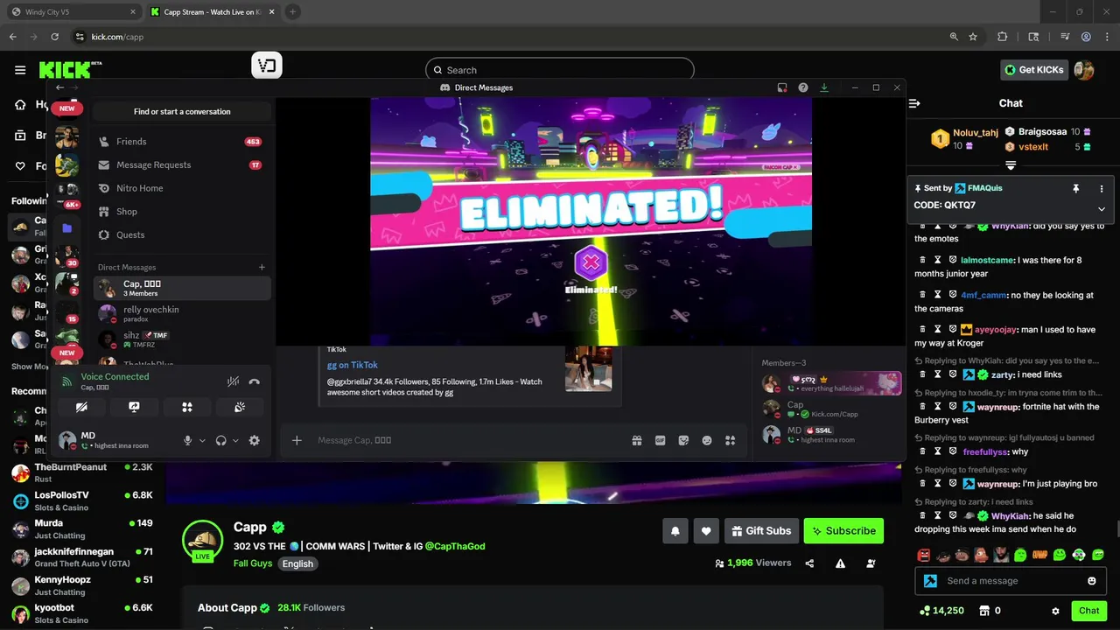The height and width of the screenshot is (630, 1120).
Task: Open Quests in Discord
Action: pos(182,234)
